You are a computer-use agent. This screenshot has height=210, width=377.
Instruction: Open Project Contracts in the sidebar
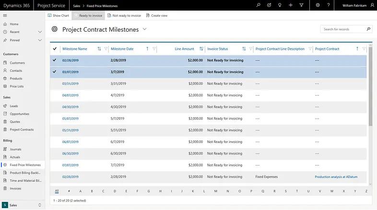(22, 130)
